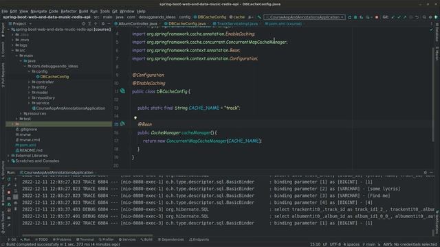The width and height of the screenshot is (440, 247).
Task: Toggle the Project tool window stripe button
Action: [3, 30]
